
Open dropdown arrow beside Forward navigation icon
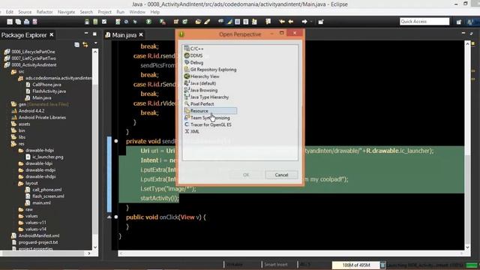pyautogui.click(x=311, y=22)
